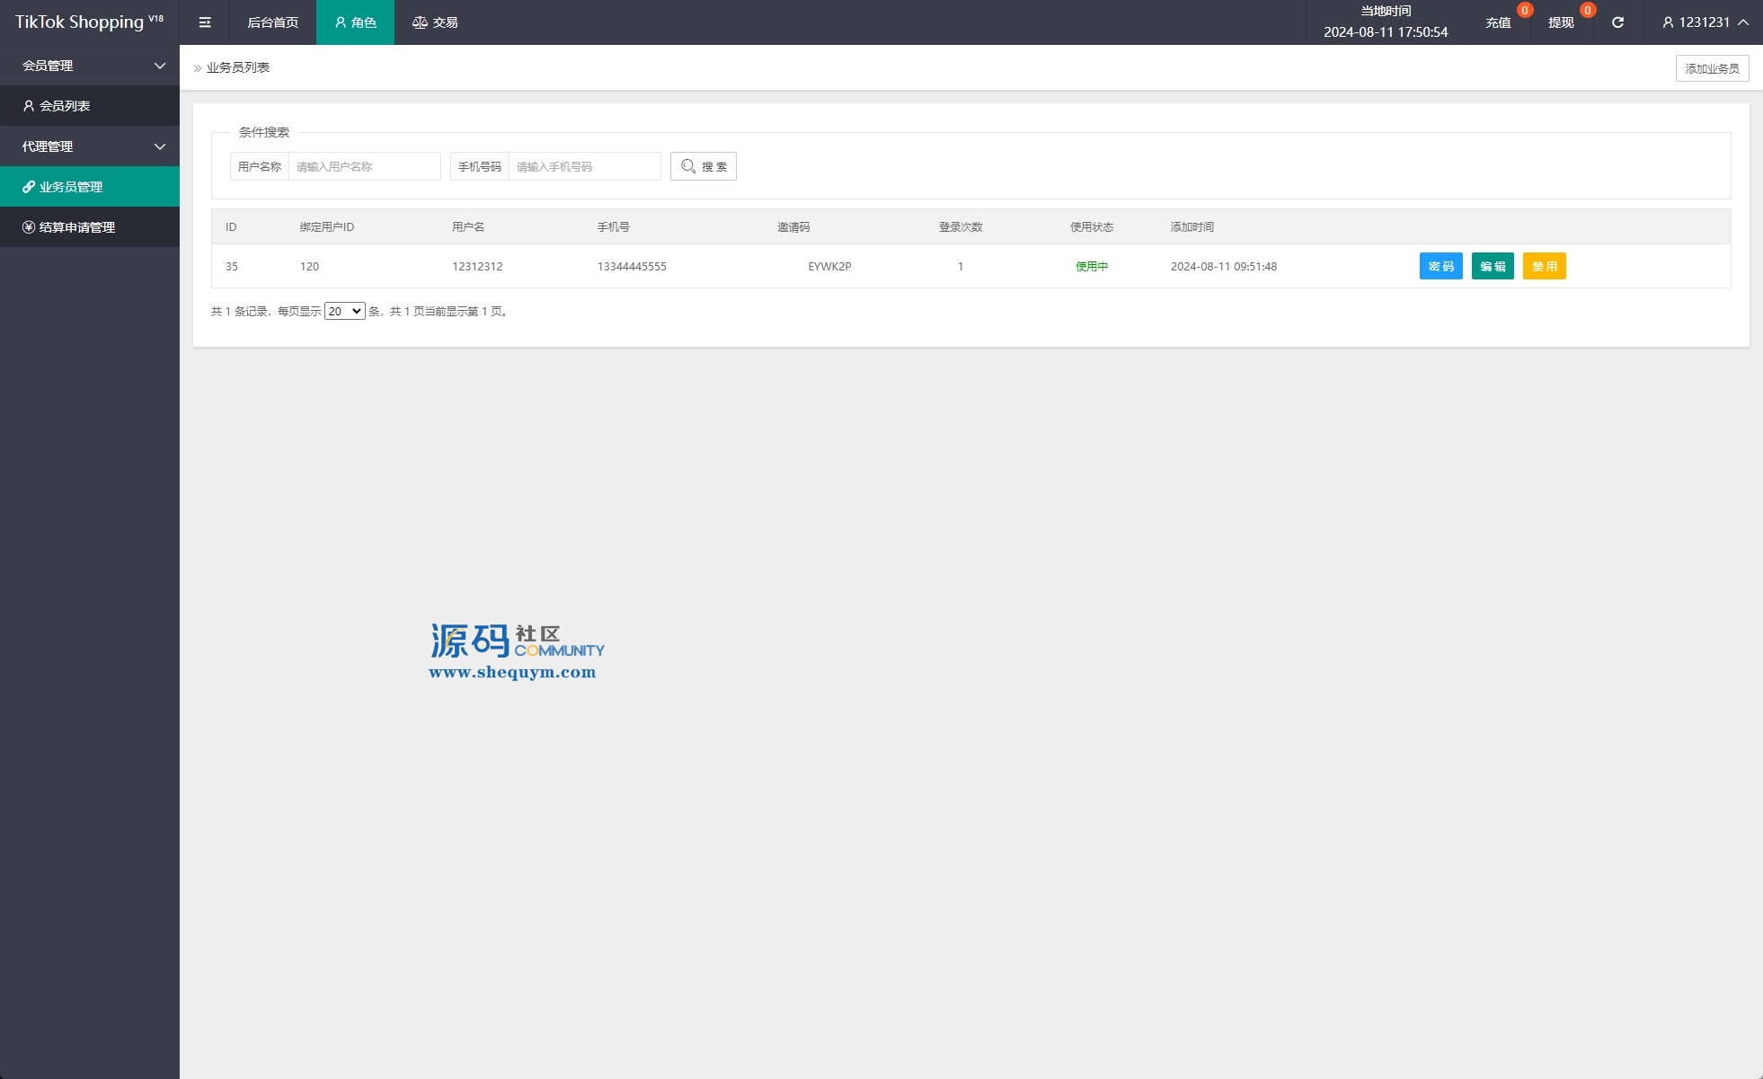Click the 提现 notification badge
Image resolution: width=1763 pixels, height=1079 pixels.
click(1588, 11)
